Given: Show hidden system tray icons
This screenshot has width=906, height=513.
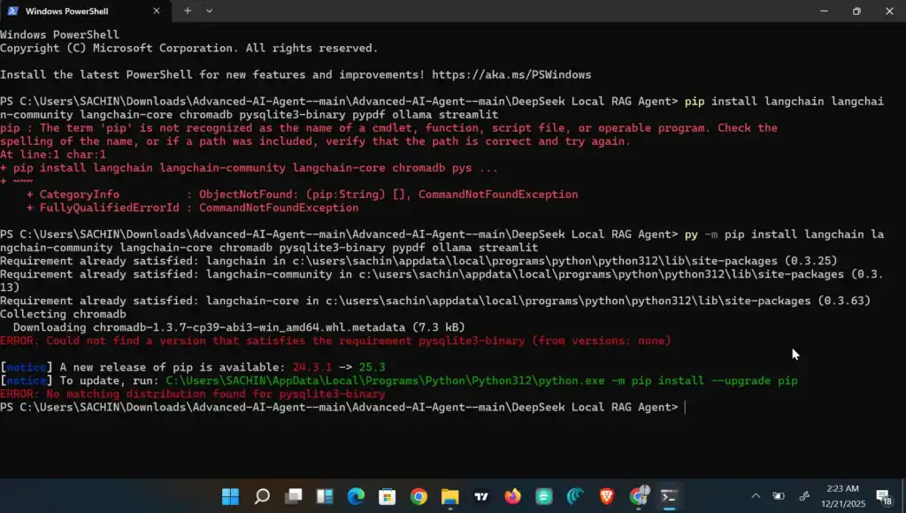Looking at the screenshot, I should coord(756,496).
